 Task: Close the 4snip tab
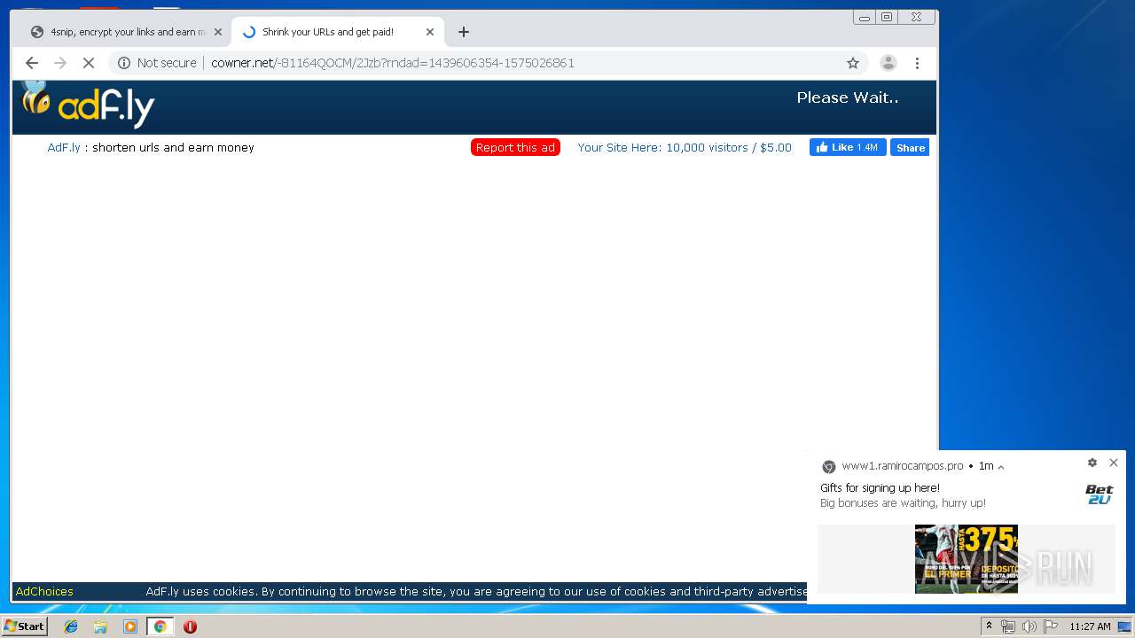click(218, 32)
